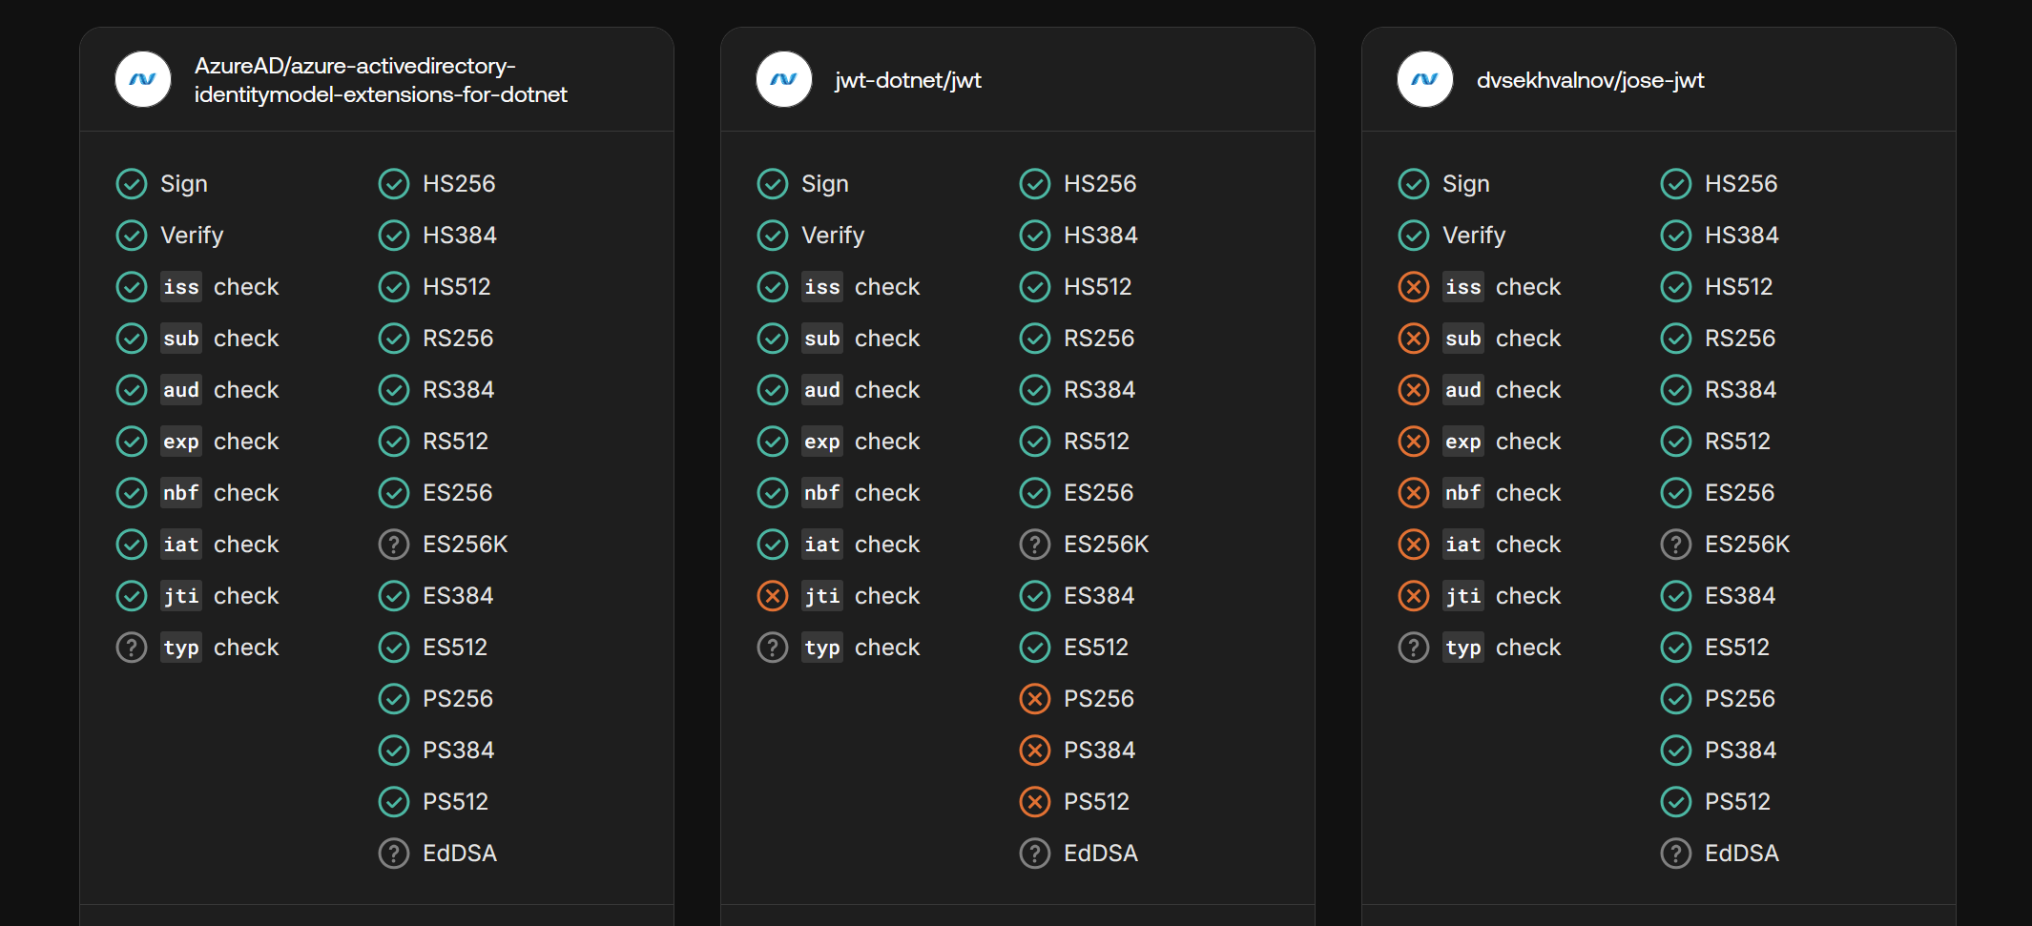Click 'ES384' text in jose-jwt card
2032x926 pixels.
tap(1740, 595)
